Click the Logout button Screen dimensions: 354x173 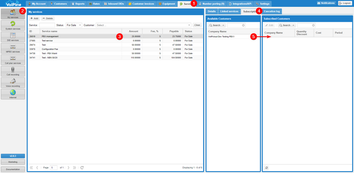click(345, 3)
